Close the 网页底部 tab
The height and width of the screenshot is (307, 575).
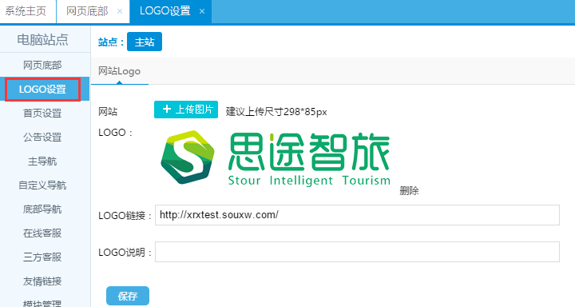tap(120, 11)
